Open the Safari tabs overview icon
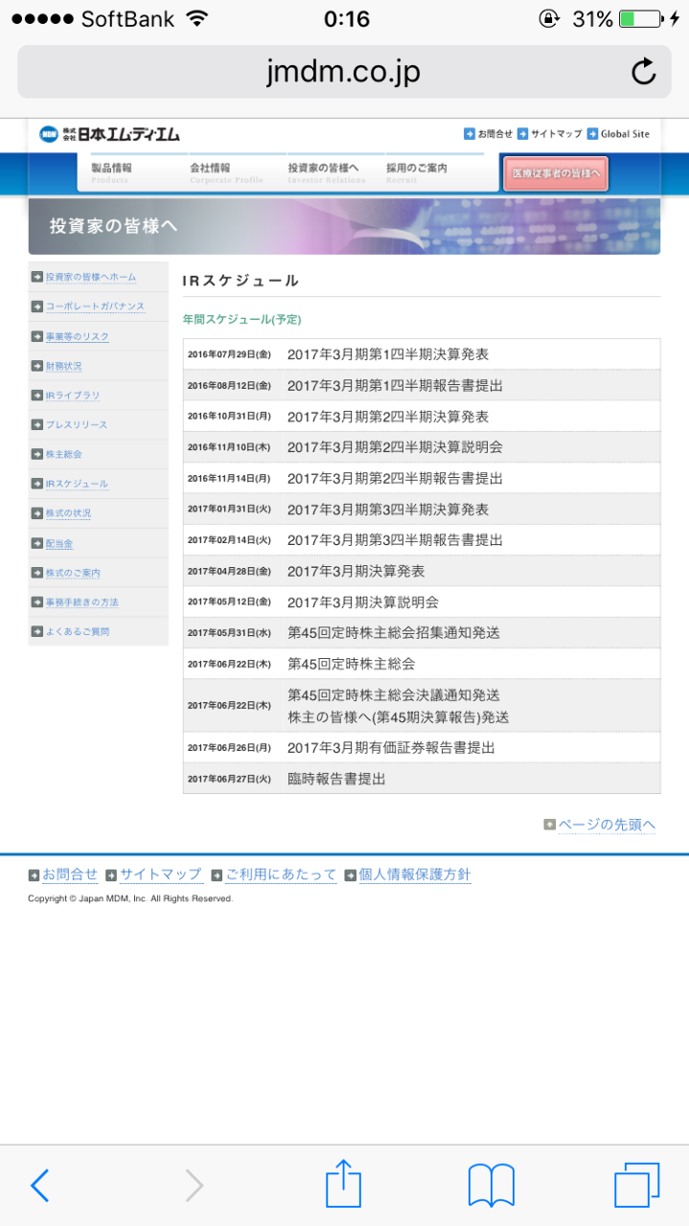Viewport: 689px width, 1226px height. [636, 1186]
